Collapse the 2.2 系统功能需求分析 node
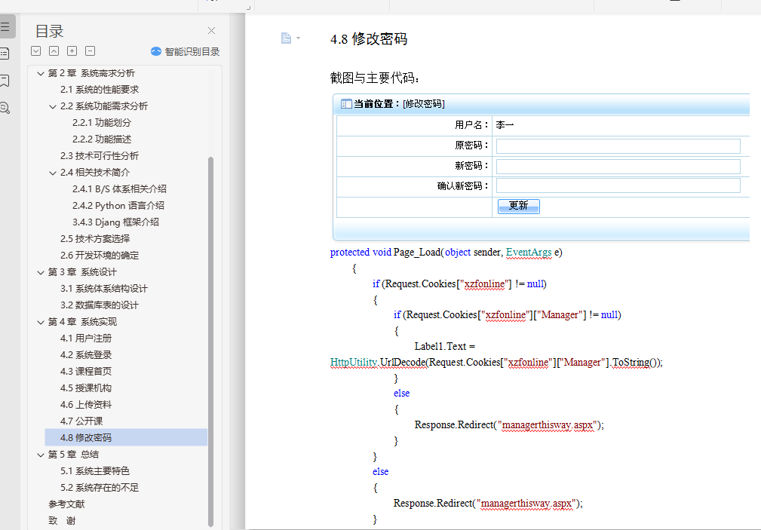The image size is (761, 530). pos(53,106)
